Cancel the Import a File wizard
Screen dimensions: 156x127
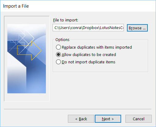[139, 119]
